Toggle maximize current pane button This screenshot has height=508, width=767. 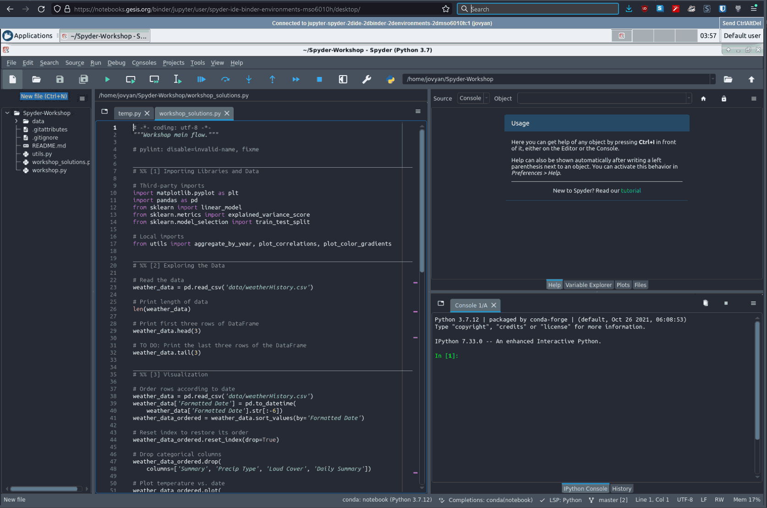coord(343,79)
